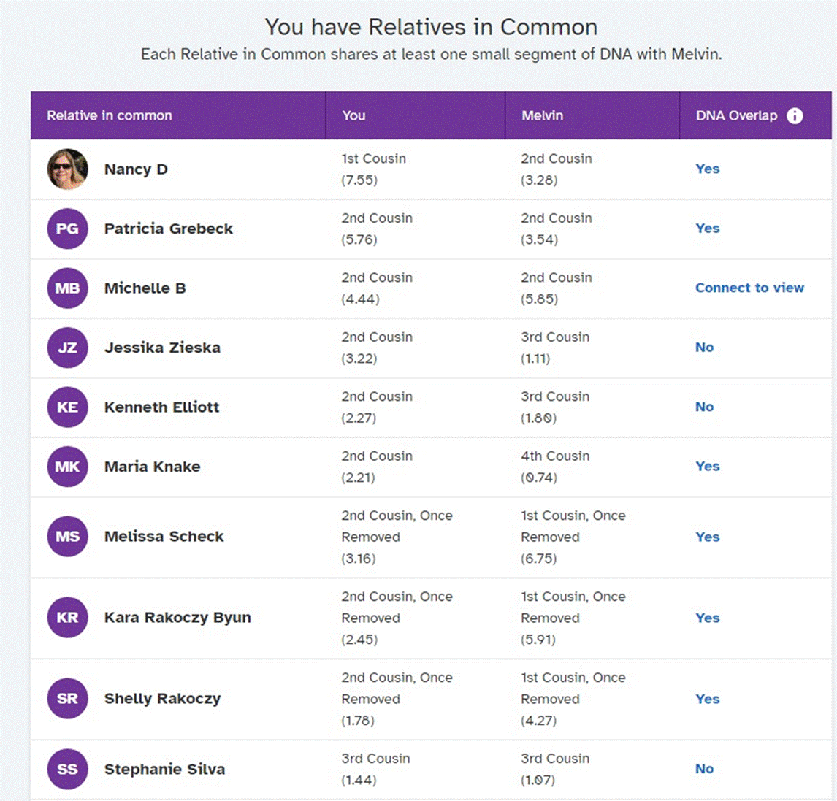Click the MS avatar for Melissa Scheck
The width and height of the screenshot is (837, 801).
click(67, 537)
